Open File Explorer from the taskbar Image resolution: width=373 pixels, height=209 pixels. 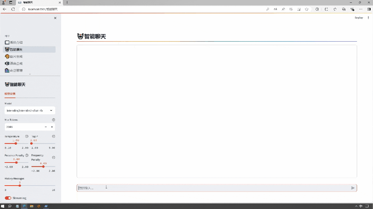pyautogui.click(x=31, y=206)
